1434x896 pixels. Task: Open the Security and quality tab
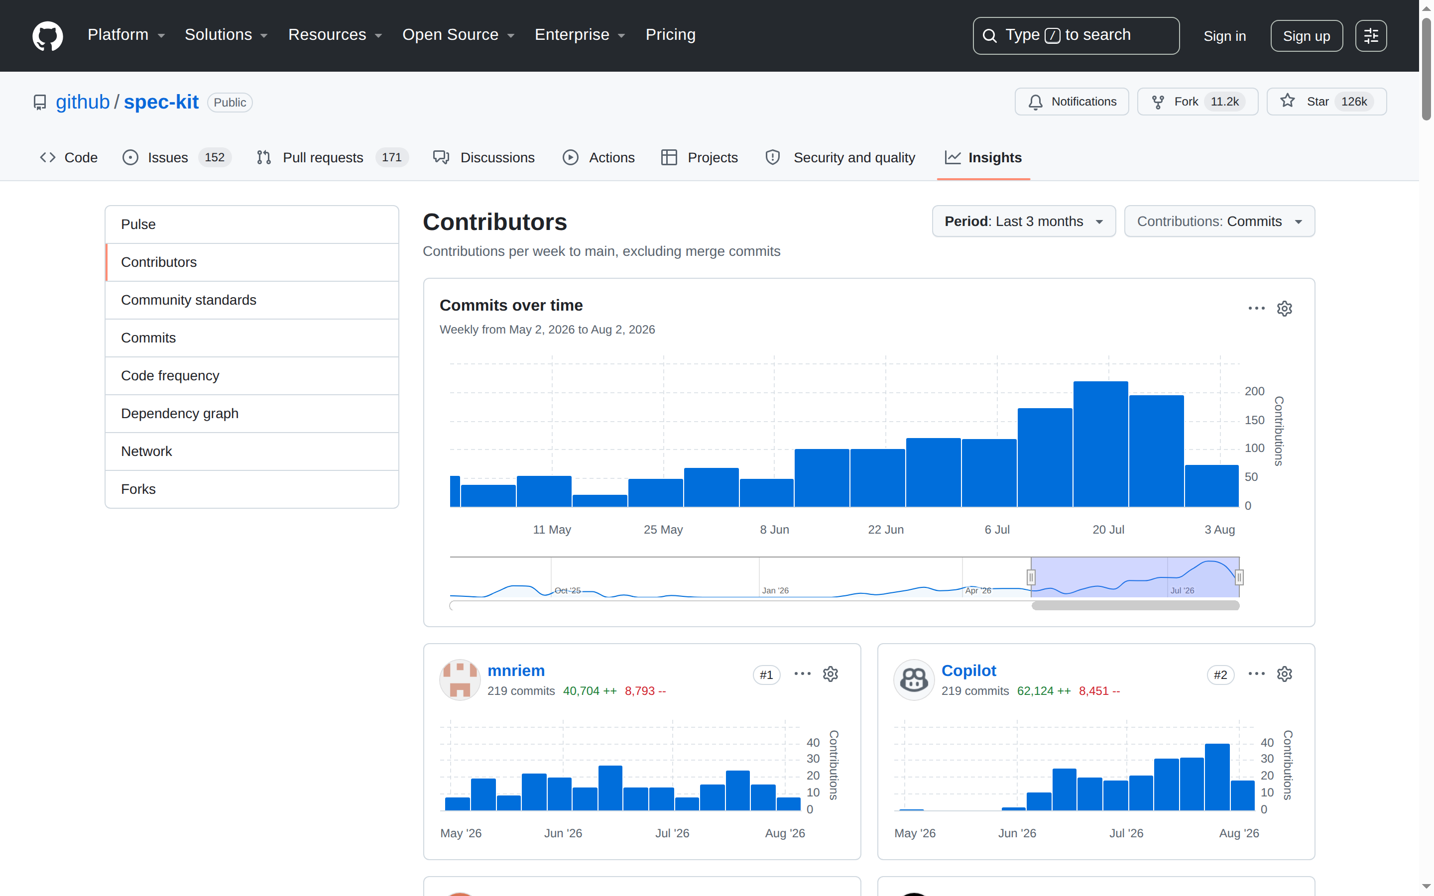(840, 158)
